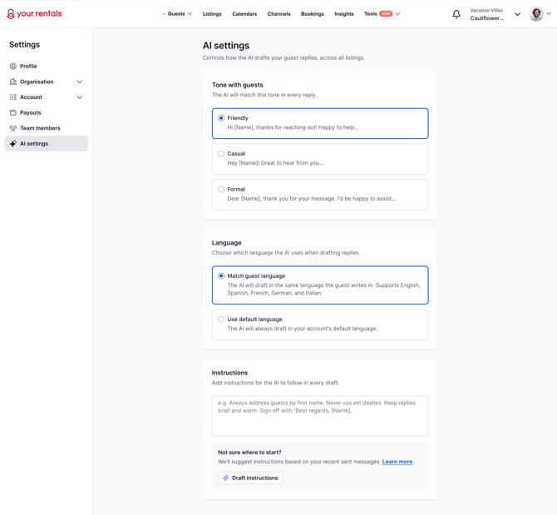Expand the Organisation sidebar section chevron
This screenshot has width=557, height=515.
pos(80,82)
